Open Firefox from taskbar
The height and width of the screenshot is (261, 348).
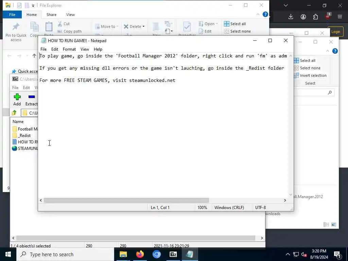[x=140, y=254]
